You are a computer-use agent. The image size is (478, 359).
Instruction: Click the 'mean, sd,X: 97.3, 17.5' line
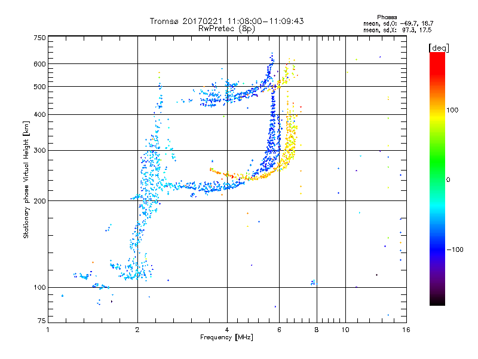pyautogui.click(x=397, y=31)
